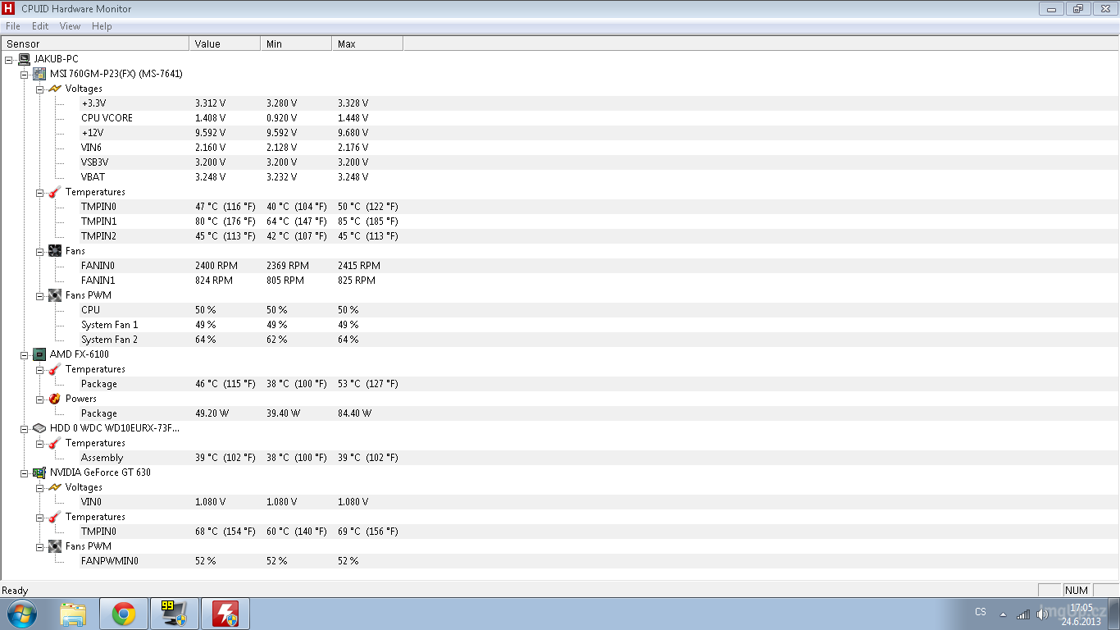Collapse the NVIDIA GeForce GT 630 node
1120x630 pixels.
coord(24,472)
